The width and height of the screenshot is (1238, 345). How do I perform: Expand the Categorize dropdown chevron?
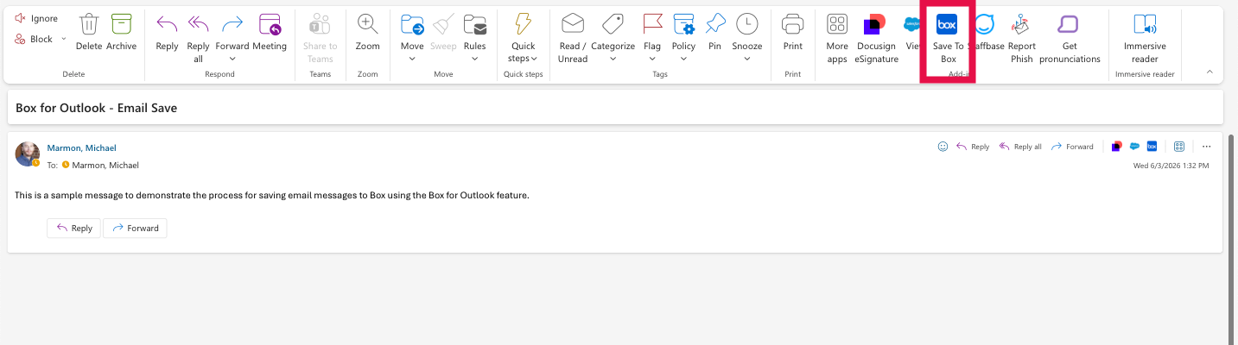tap(613, 59)
